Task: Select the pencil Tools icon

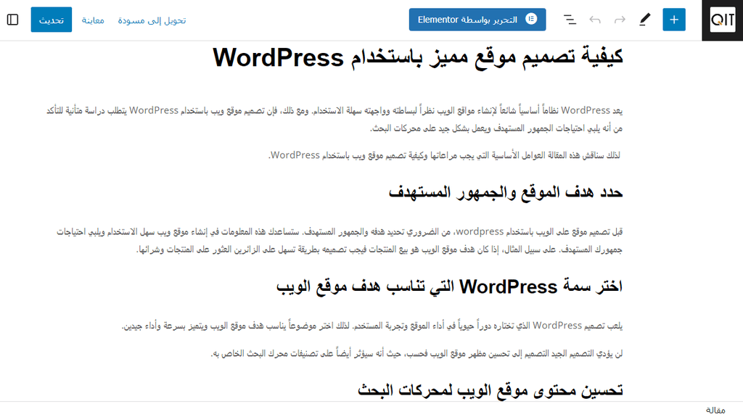Action: tap(645, 20)
